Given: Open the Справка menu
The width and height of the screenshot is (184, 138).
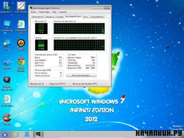Looking at the screenshot, I should (63, 12).
